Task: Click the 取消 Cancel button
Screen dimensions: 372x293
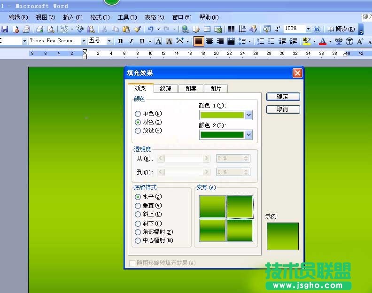Action: click(x=283, y=109)
